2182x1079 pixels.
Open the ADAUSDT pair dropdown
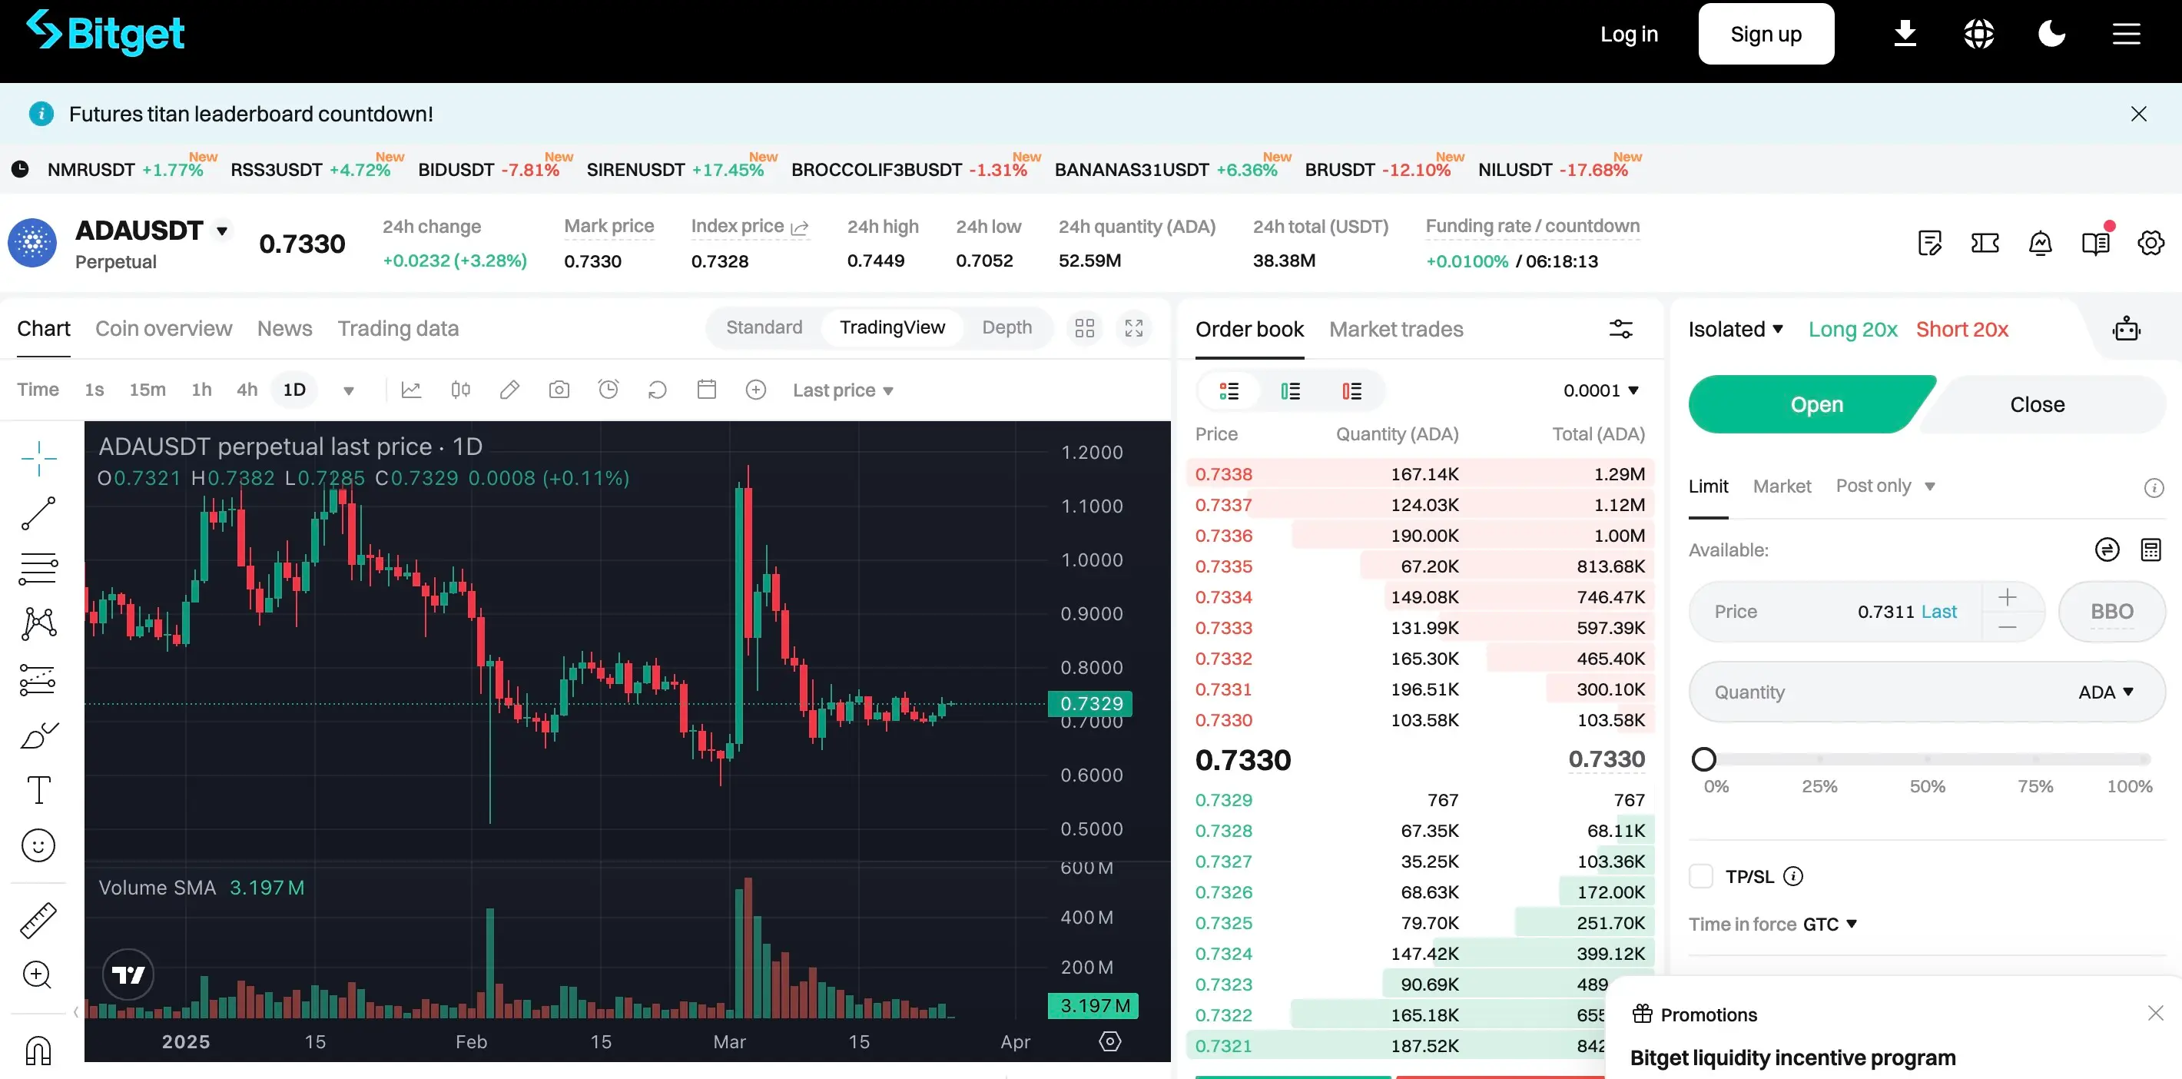click(x=222, y=231)
